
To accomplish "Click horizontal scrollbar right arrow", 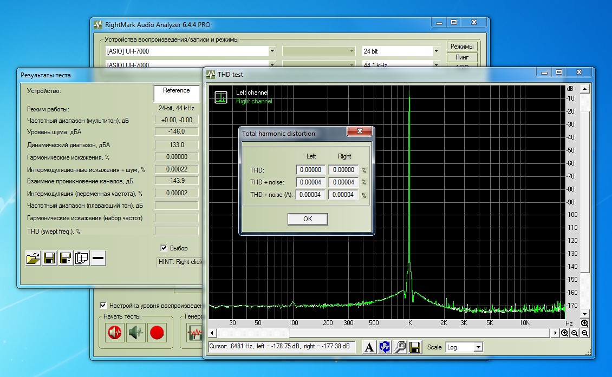I will coord(556,333).
